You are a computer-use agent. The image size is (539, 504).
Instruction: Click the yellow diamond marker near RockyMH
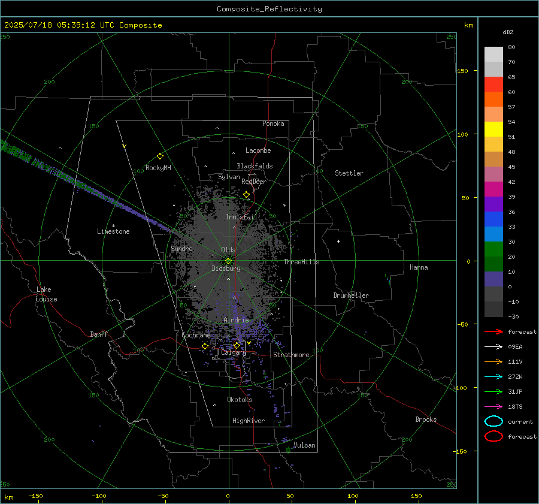[160, 156]
